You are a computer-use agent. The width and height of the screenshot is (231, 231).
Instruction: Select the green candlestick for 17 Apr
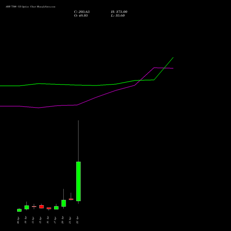pos(56,208)
